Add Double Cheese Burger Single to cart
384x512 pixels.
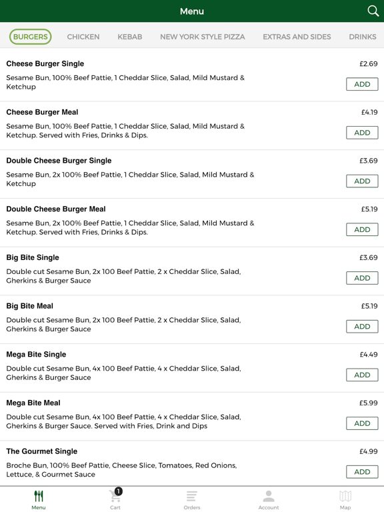point(362,181)
